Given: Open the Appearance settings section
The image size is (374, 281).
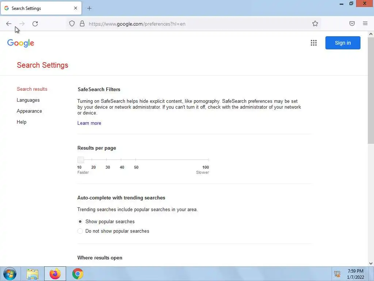Looking at the screenshot, I should pyautogui.click(x=29, y=111).
